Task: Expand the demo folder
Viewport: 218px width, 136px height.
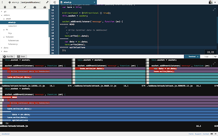Action: [1, 48]
